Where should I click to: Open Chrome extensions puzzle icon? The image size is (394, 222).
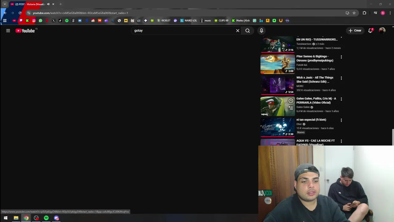(x=364, y=13)
